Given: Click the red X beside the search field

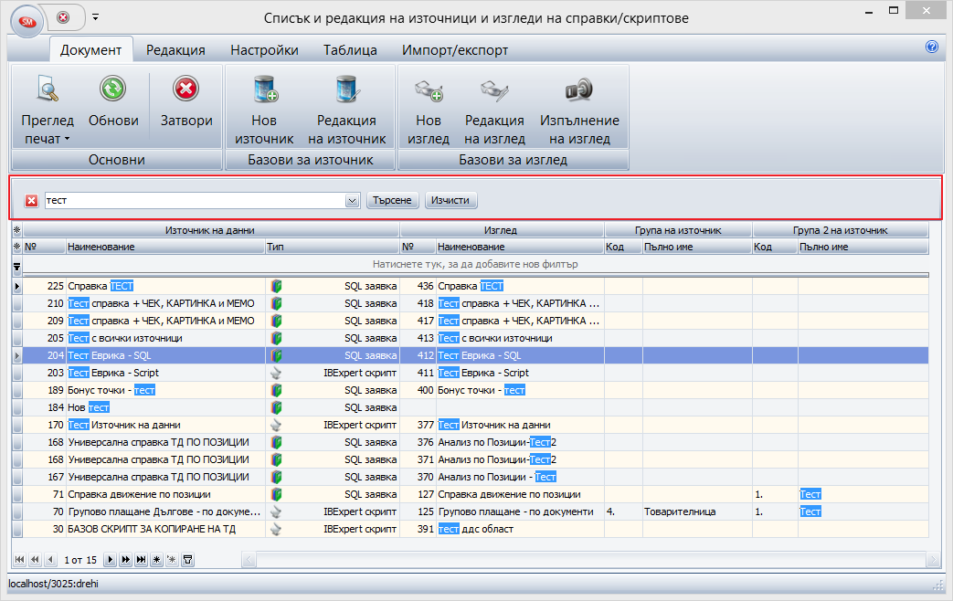Looking at the screenshot, I should coord(32,201).
